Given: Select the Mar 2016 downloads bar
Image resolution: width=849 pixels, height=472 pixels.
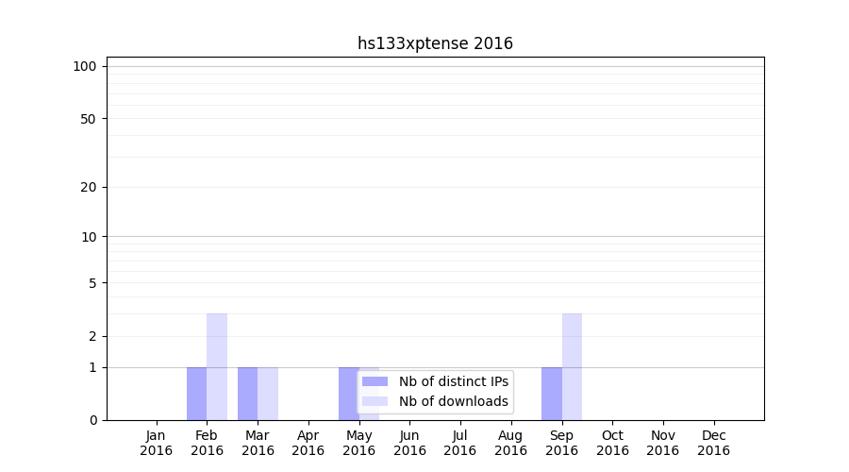Looking at the screenshot, I should [268, 394].
